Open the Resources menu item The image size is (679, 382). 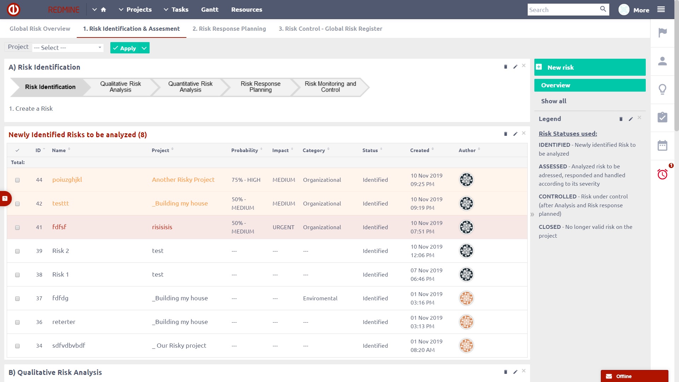pyautogui.click(x=246, y=10)
